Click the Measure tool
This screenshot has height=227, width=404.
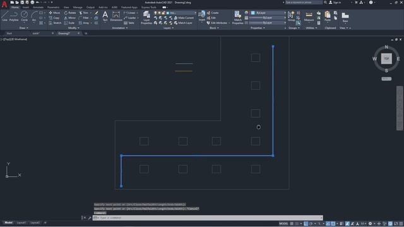(x=309, y=16)
